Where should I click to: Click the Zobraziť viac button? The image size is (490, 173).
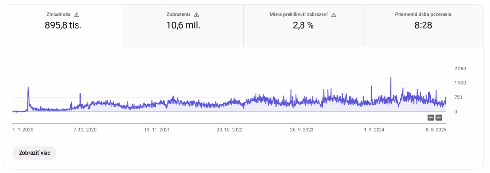(34, 153)
